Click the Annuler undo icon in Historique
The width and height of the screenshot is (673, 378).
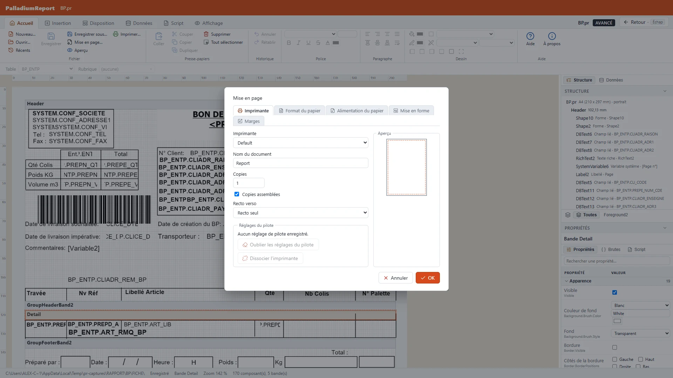257,34
